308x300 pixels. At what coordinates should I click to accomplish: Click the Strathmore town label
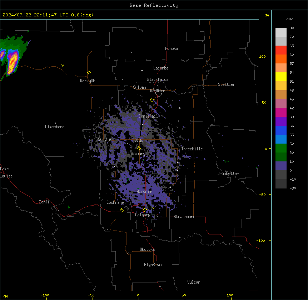[x=184, y=217]
